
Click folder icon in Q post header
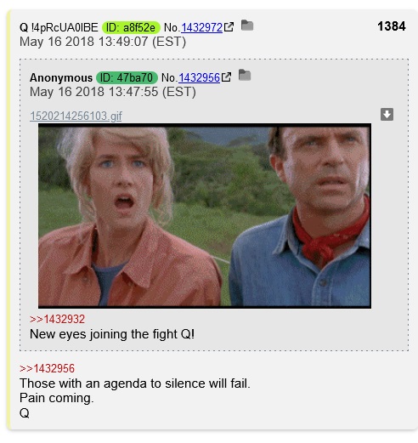point(247,26)
